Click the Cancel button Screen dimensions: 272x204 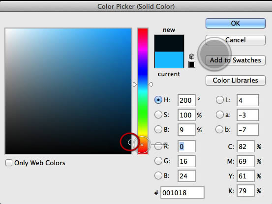[x=236, y=40]
